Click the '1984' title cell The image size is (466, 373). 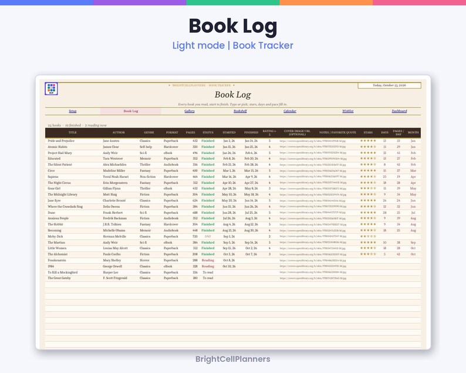(x=51, y=267)
